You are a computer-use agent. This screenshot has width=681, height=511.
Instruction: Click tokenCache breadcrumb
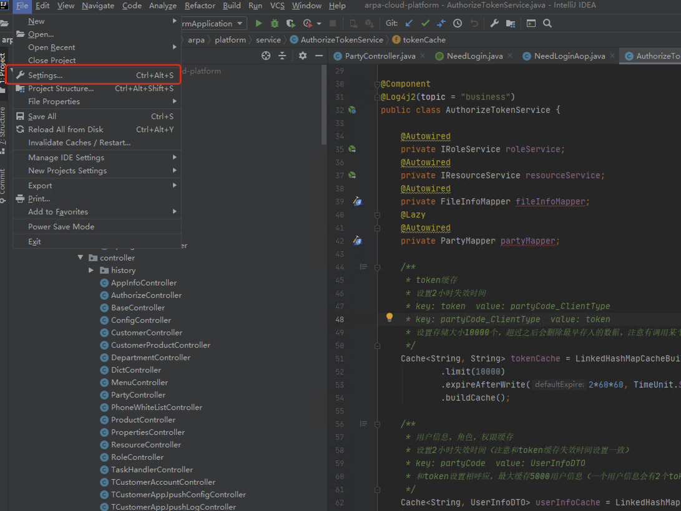[419, 40]
